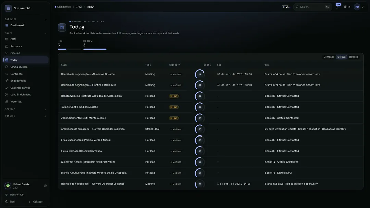Open CPQ & Quotes menu item
This screenshot has width=370, height=208.
click(x=25, y=67)
